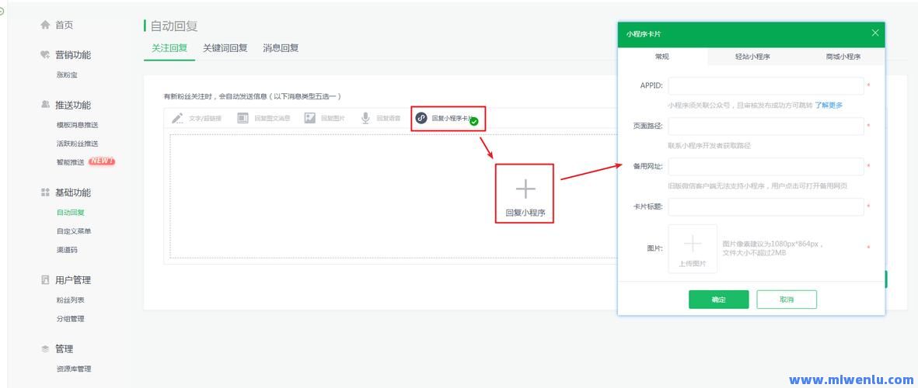Go to 首页 in the sidebar
The width and height of the screenshot is (918, 388).
[64, 25]
